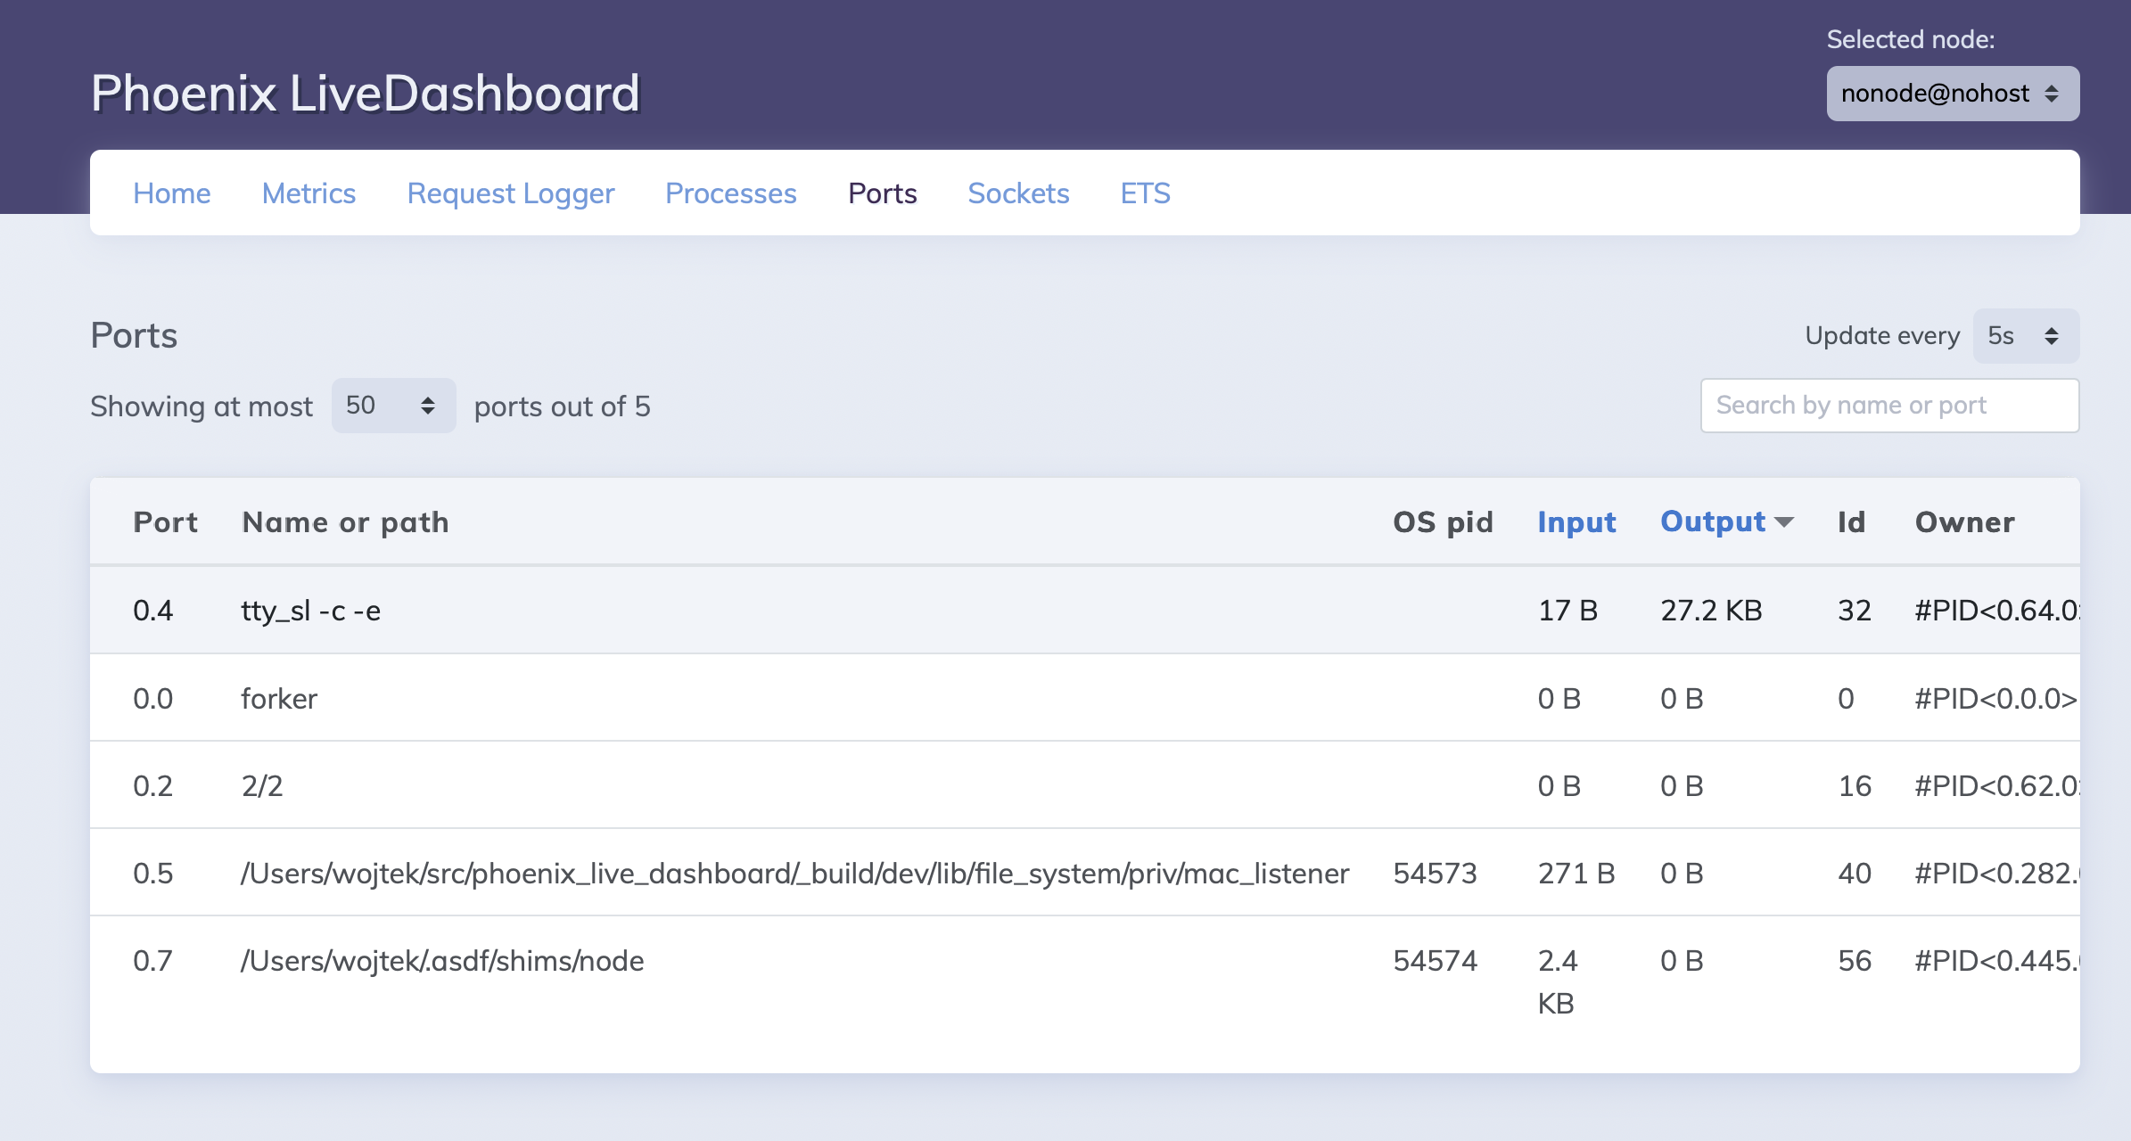Switch to the Home tab
The width and height of the screenshot is (2131, 1141).
tap(171, 193)
